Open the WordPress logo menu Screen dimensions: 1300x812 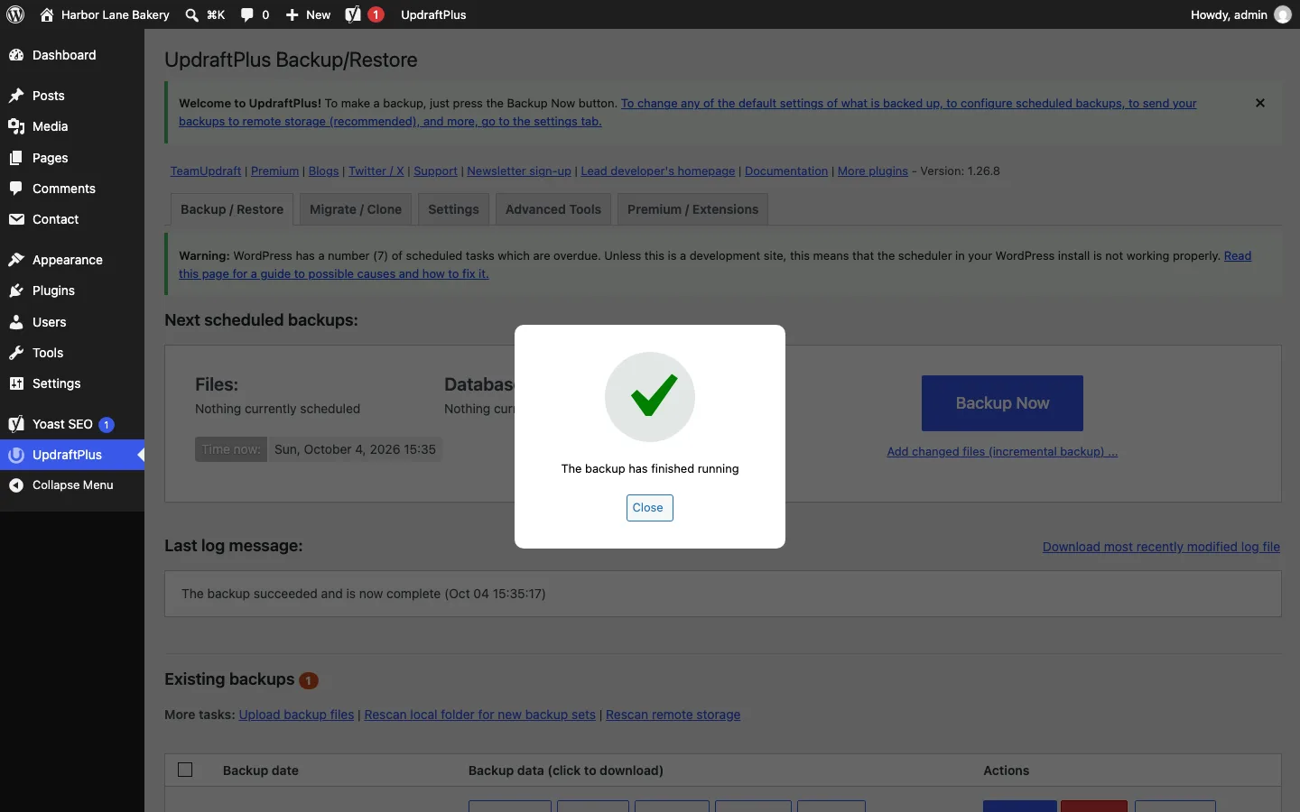[15, 14]
